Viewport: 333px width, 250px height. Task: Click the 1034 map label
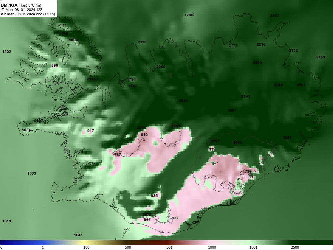tap(26, 130)
